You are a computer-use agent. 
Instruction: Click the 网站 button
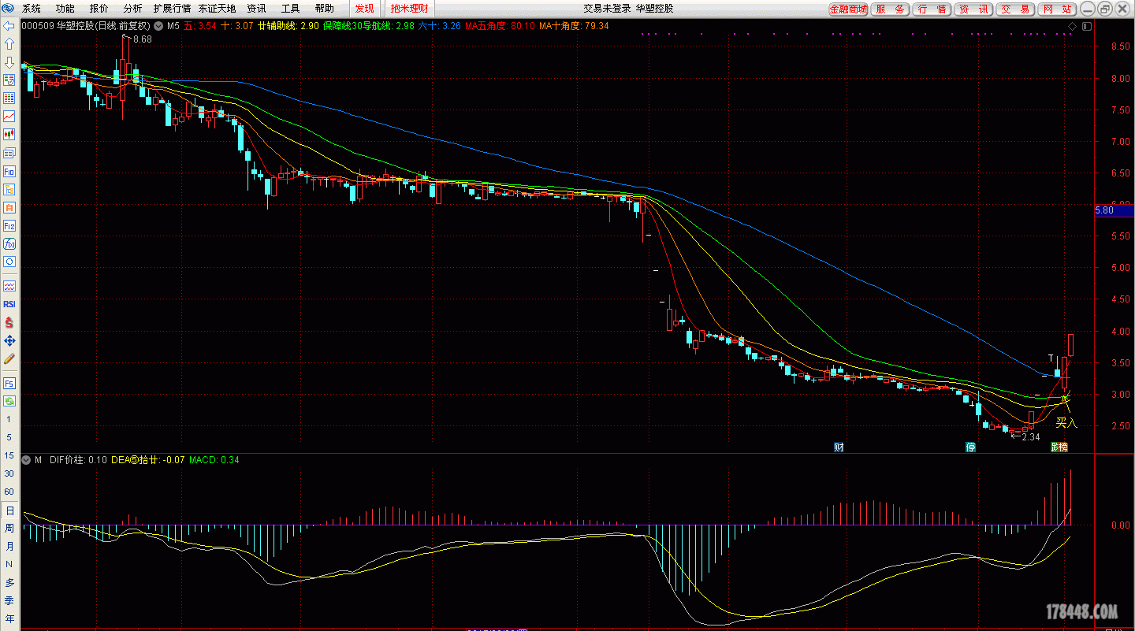[1057, 9]
